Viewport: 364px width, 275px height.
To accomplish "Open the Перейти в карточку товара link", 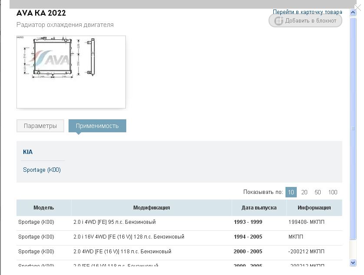I will tap(307, 12).
